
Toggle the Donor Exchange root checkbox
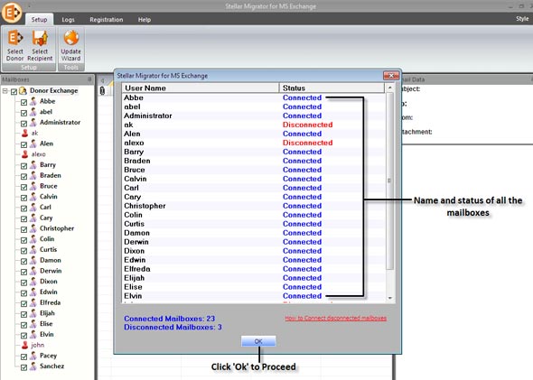[x=14, y=91]
